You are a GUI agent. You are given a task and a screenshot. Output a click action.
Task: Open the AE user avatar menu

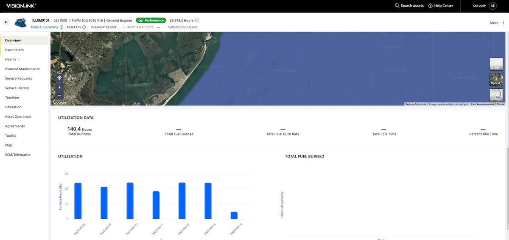(492, 6)
